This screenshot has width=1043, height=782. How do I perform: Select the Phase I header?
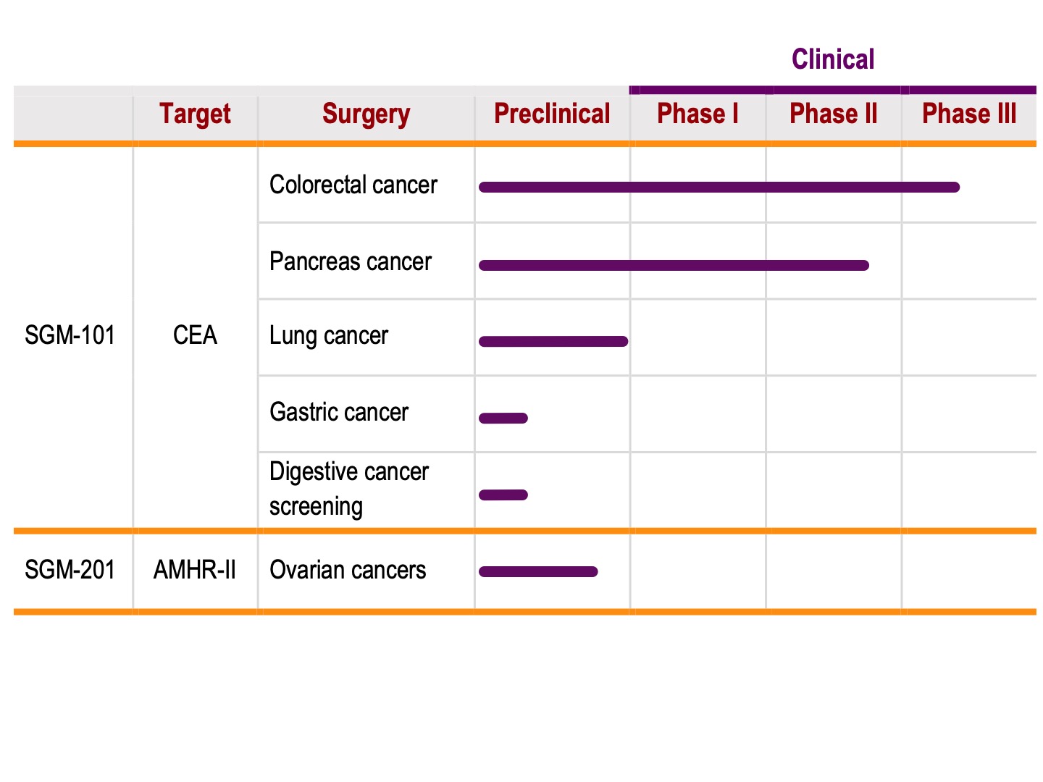698,114
